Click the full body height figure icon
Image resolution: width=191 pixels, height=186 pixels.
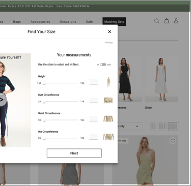[x=108, y=82]
